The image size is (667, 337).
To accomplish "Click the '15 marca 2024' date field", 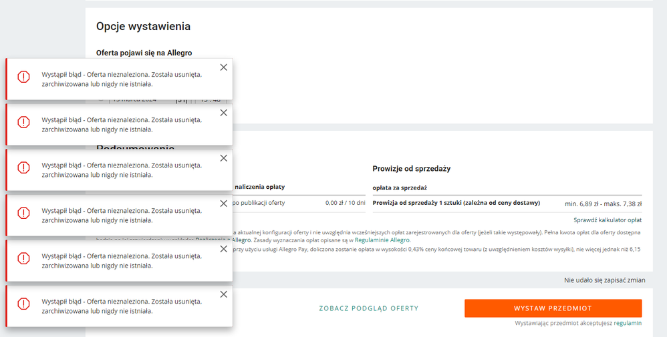I will point(142,101).
